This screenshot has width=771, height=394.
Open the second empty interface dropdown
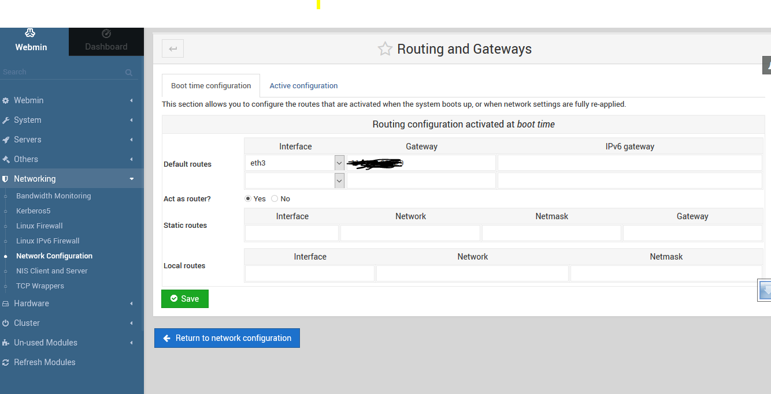[339, 181]
